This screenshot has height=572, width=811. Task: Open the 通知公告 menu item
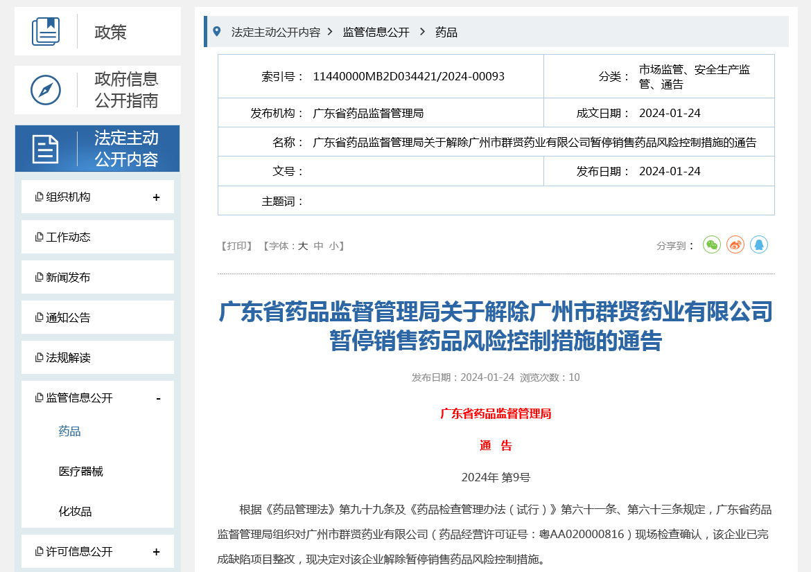[98, 317]
